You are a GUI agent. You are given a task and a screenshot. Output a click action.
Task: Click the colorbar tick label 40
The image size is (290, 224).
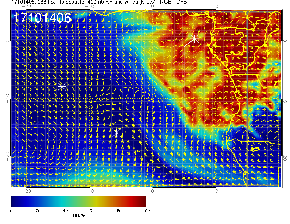click(x=65, y=211)
